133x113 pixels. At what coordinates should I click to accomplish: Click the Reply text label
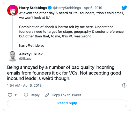[x=35, y=95]
